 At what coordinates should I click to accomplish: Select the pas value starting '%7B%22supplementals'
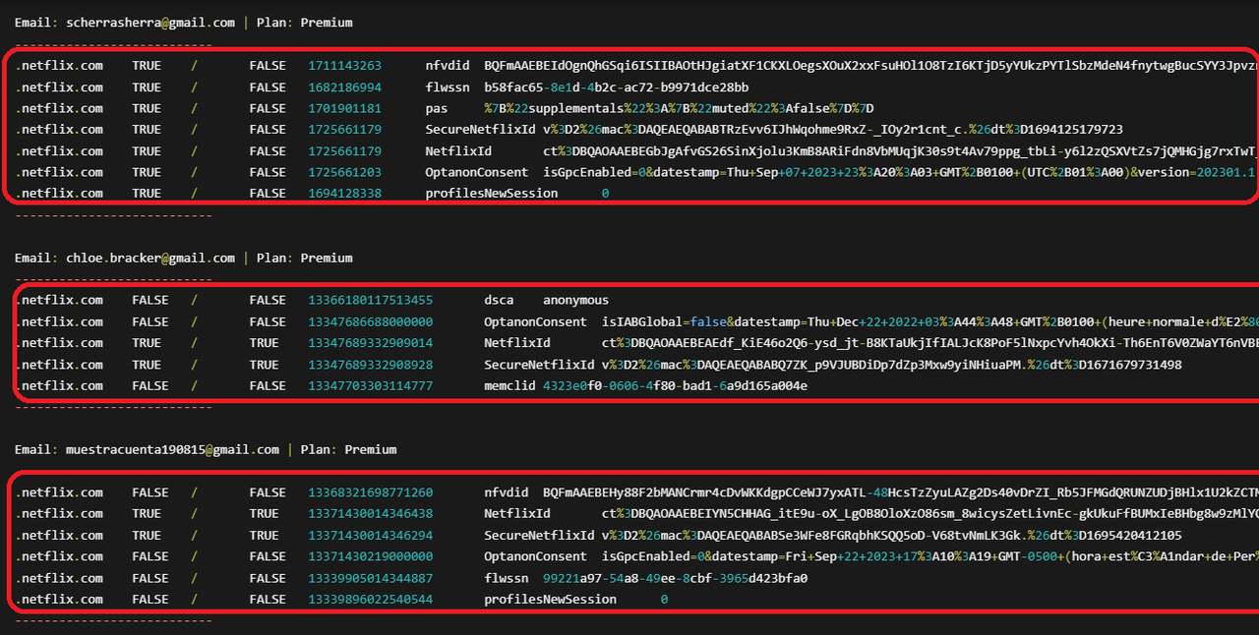coord(679,108)
